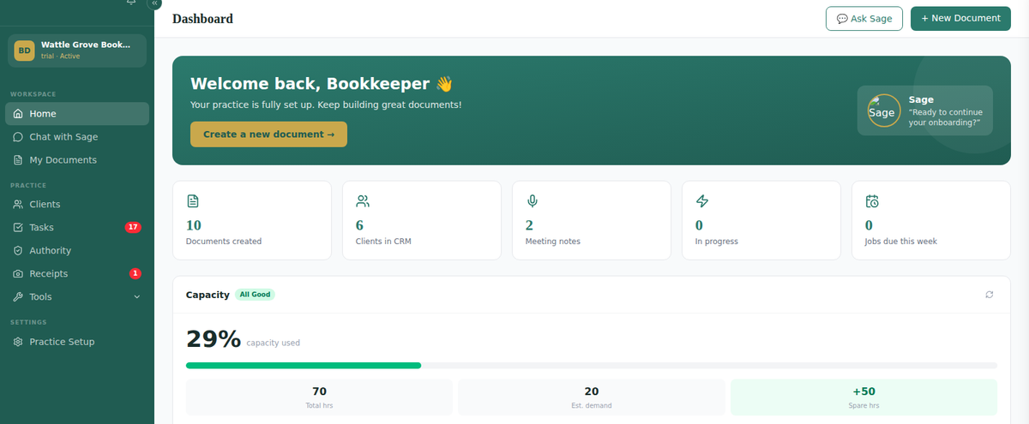Click the gold Create a new document button
Viewport: 1029px width, 424px height.
coord(268,134)
